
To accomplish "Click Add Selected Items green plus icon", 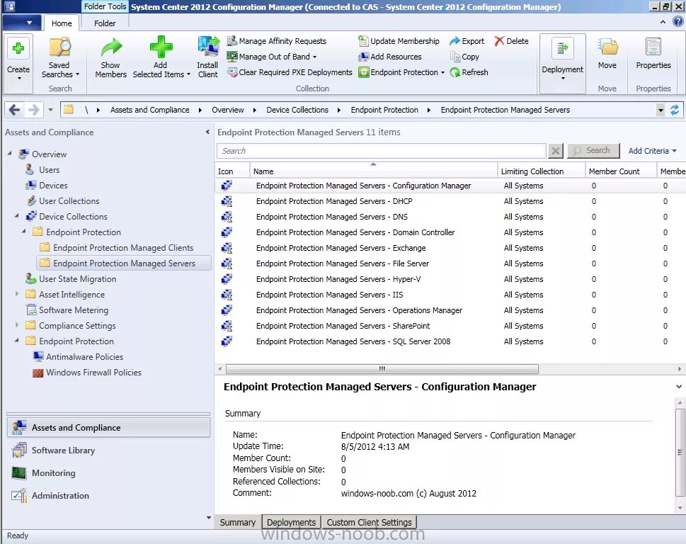I will (x=161, y=47).
